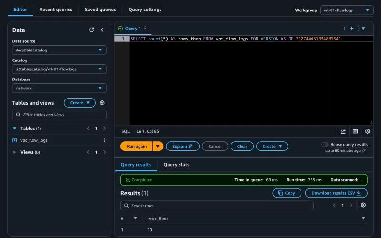This screenshot has width=381, height=238.
Task: Go to next Tables page
Action: tap(104, 128)
